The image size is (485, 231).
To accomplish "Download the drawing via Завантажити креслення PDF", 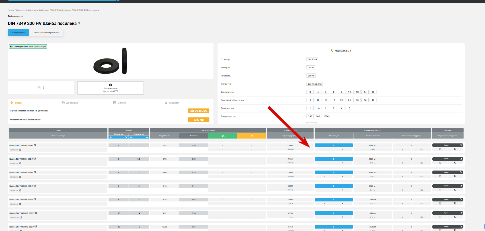I will (x=110, y=88).
